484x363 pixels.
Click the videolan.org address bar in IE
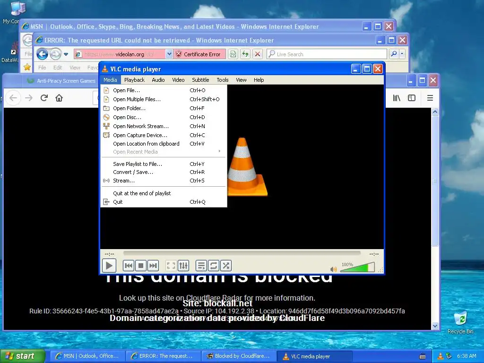pos(120,54)
